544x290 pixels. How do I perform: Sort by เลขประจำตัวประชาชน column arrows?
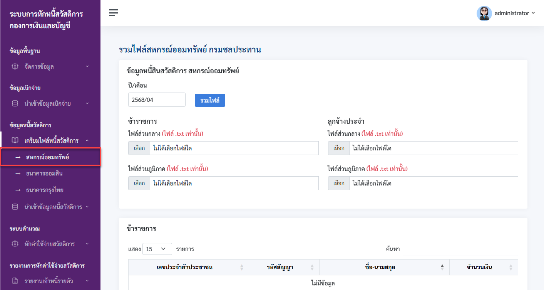242,267
